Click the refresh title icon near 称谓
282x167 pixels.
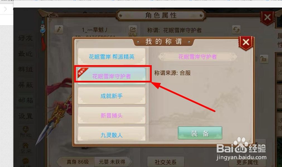coord(236,30)
